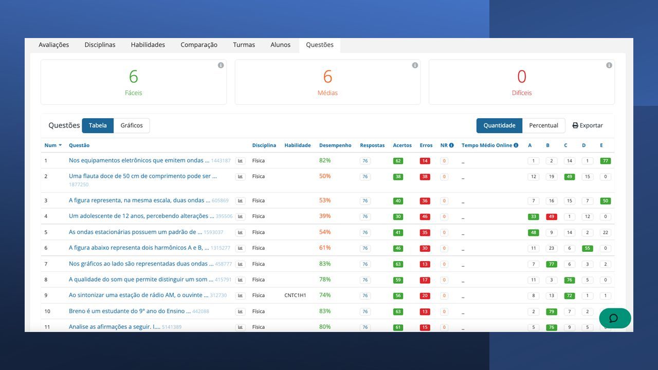The width and height of the screenshot is (658, 370).
Task: Sort by Questão column header
Action: pyautogui.click(x=79, y=145)
